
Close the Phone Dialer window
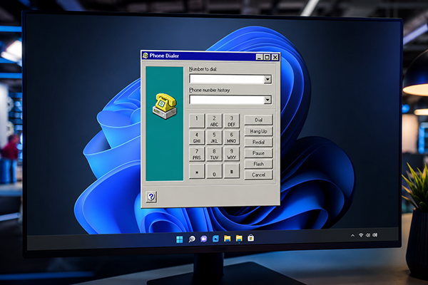[275, 57]
